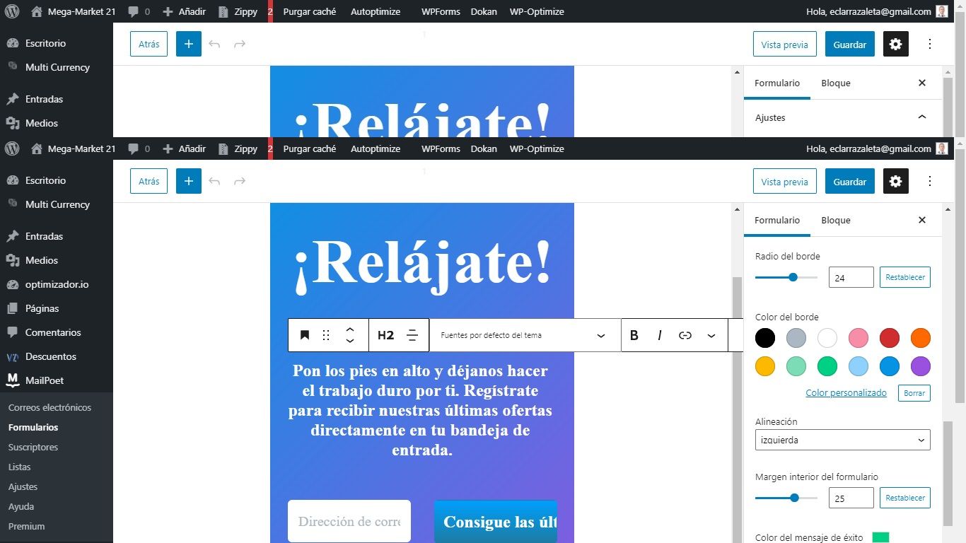This screenshot has width=966, height=543.
Task: Select the white border color swatch
Action: (x=827, y=338)
